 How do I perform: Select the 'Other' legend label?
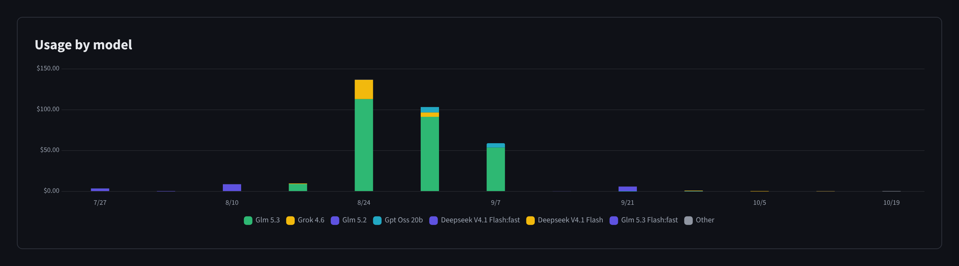705,220
